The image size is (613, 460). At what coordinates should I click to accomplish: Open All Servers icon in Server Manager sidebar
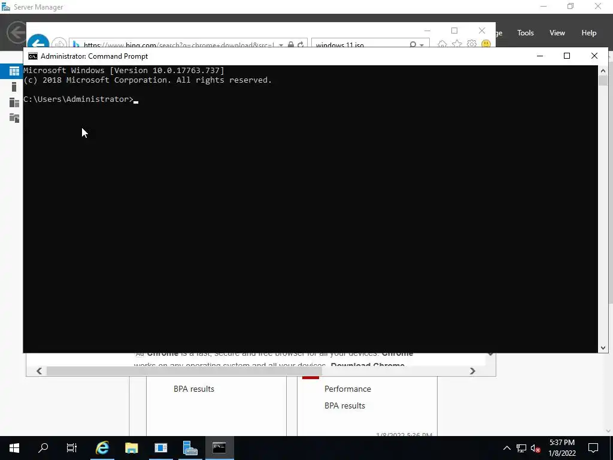(14, 102)
